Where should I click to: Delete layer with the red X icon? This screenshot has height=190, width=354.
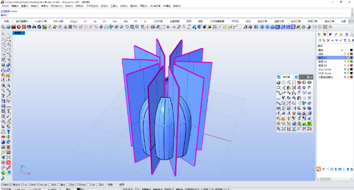pyautogui.click(x=328, y=41)
